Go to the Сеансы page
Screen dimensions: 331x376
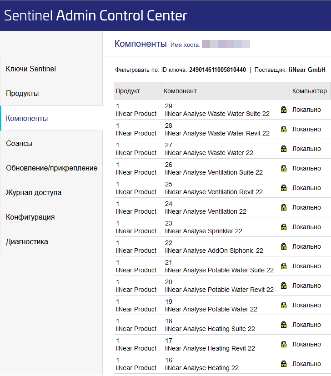tap(19, 143)
